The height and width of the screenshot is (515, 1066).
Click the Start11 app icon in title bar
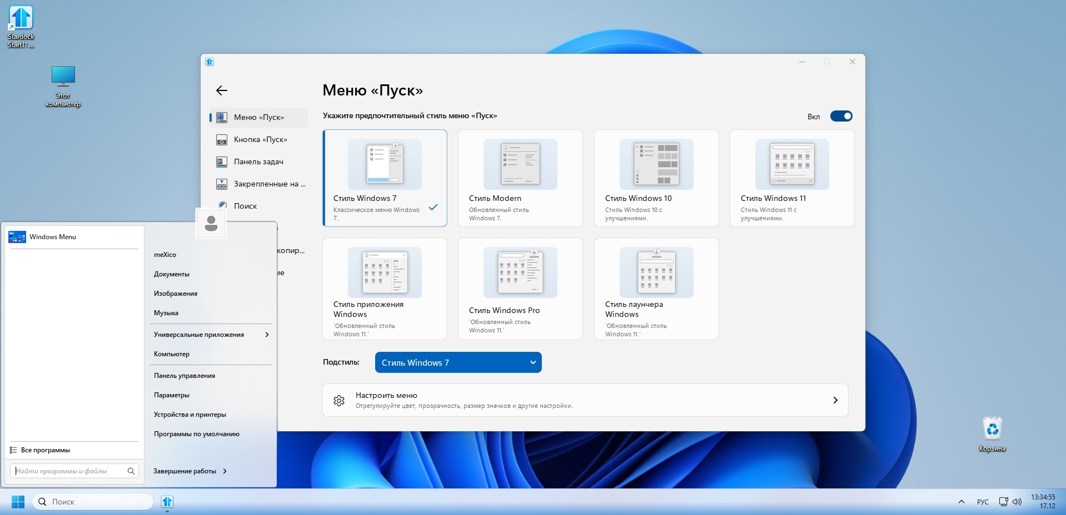(x=210, y=62)
